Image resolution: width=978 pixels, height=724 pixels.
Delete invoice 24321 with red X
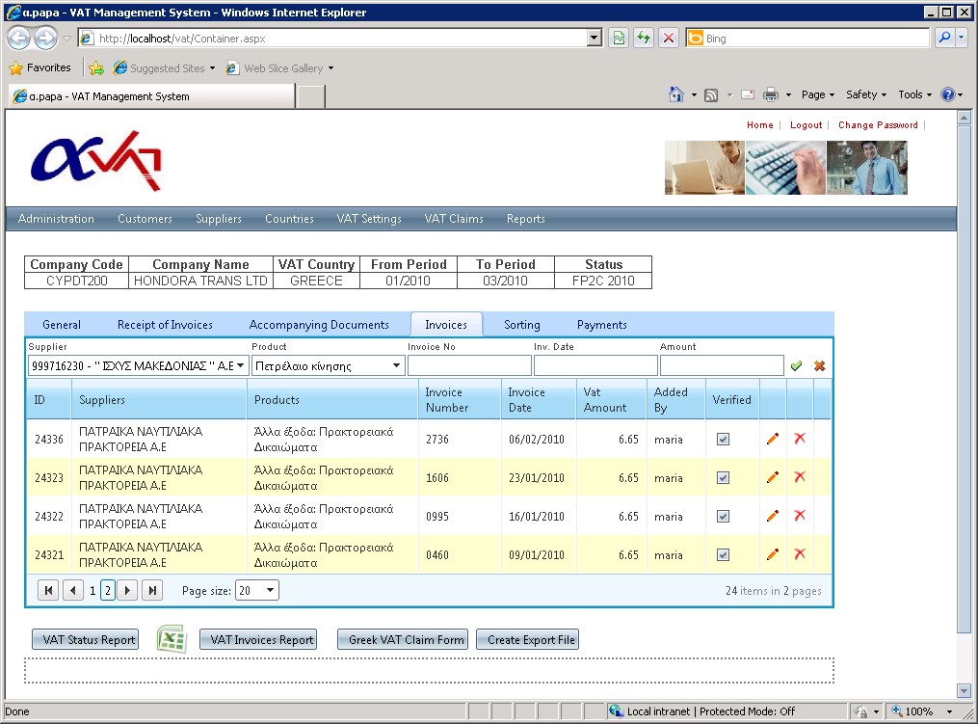(800, 553)
